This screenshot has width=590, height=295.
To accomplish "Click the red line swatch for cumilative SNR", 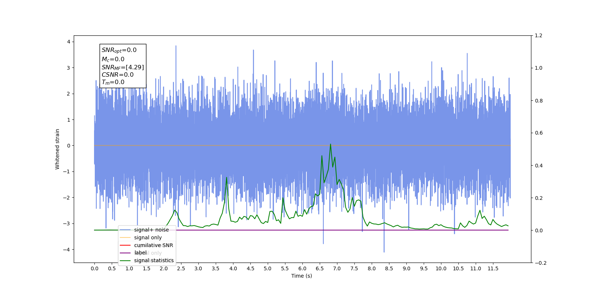I will click(125, 245).
